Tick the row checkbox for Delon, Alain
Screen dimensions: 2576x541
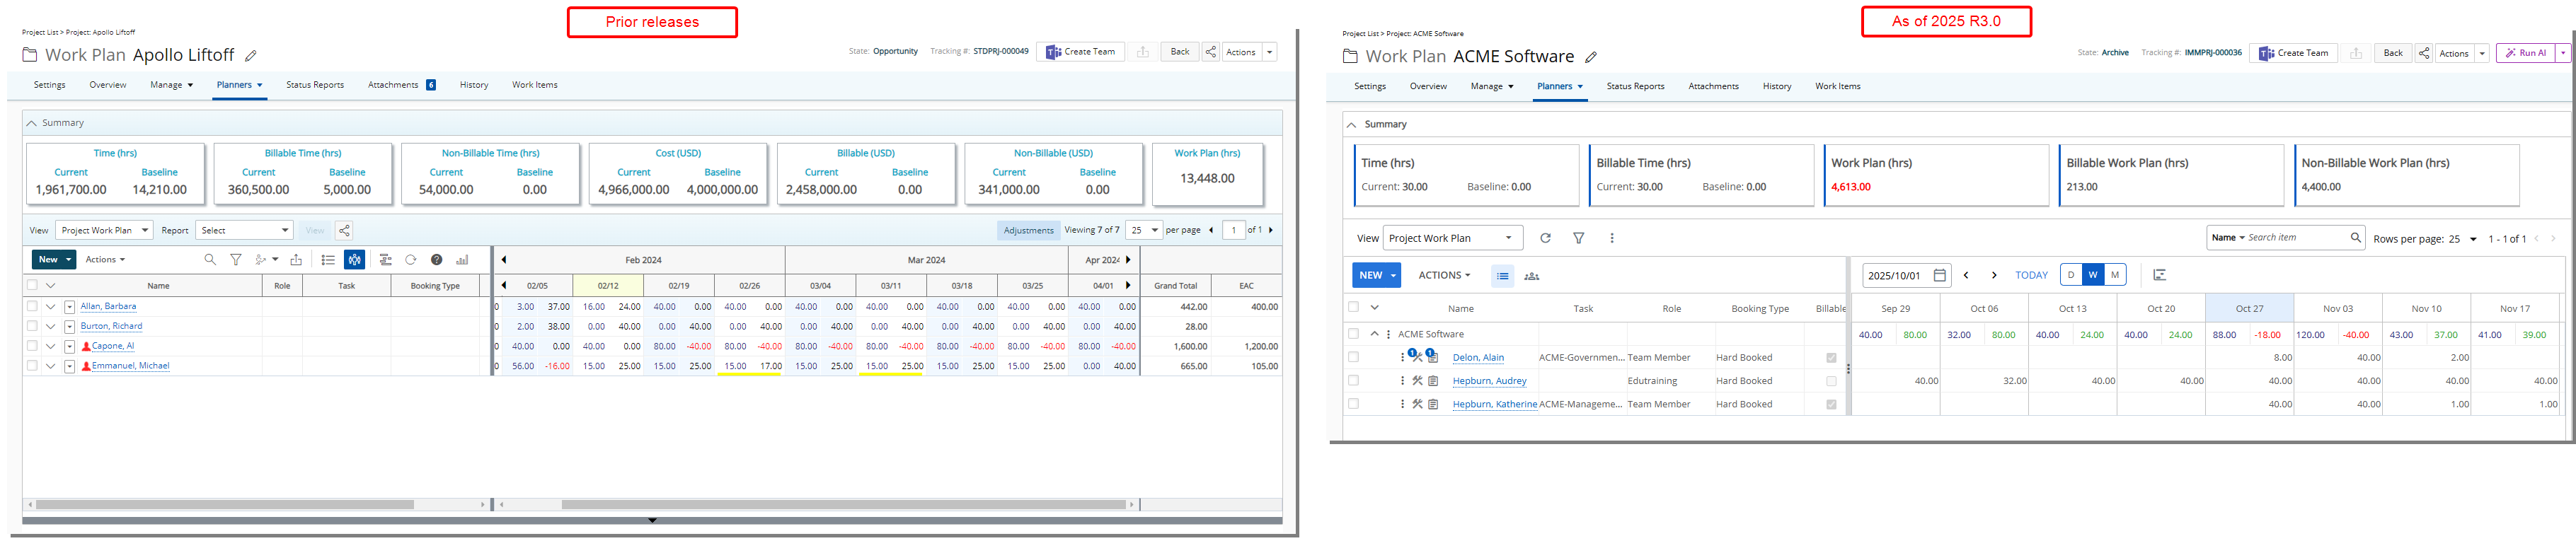tap(1353, 357)
